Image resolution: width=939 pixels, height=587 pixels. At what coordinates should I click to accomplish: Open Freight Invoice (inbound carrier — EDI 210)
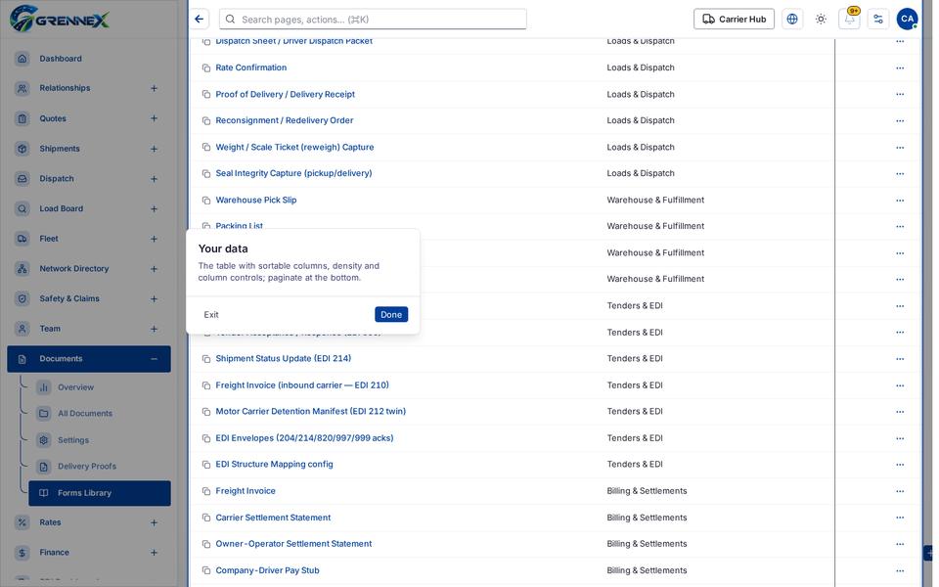(302, 385)
